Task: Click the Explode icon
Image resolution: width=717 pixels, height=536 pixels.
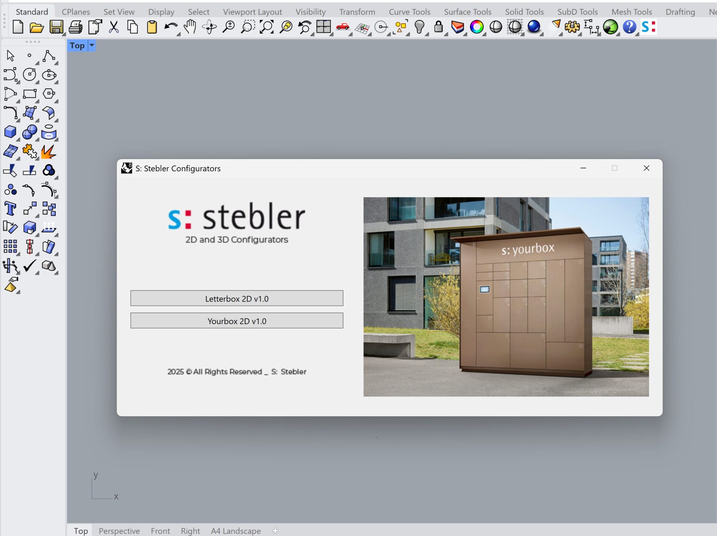Action: click(49, 151)
